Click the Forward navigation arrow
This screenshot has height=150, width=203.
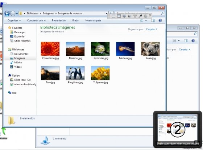(x=13, y=13)
